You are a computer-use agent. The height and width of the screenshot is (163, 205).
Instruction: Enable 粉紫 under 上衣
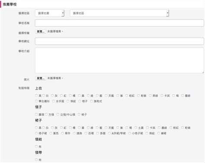click(138, 96)
